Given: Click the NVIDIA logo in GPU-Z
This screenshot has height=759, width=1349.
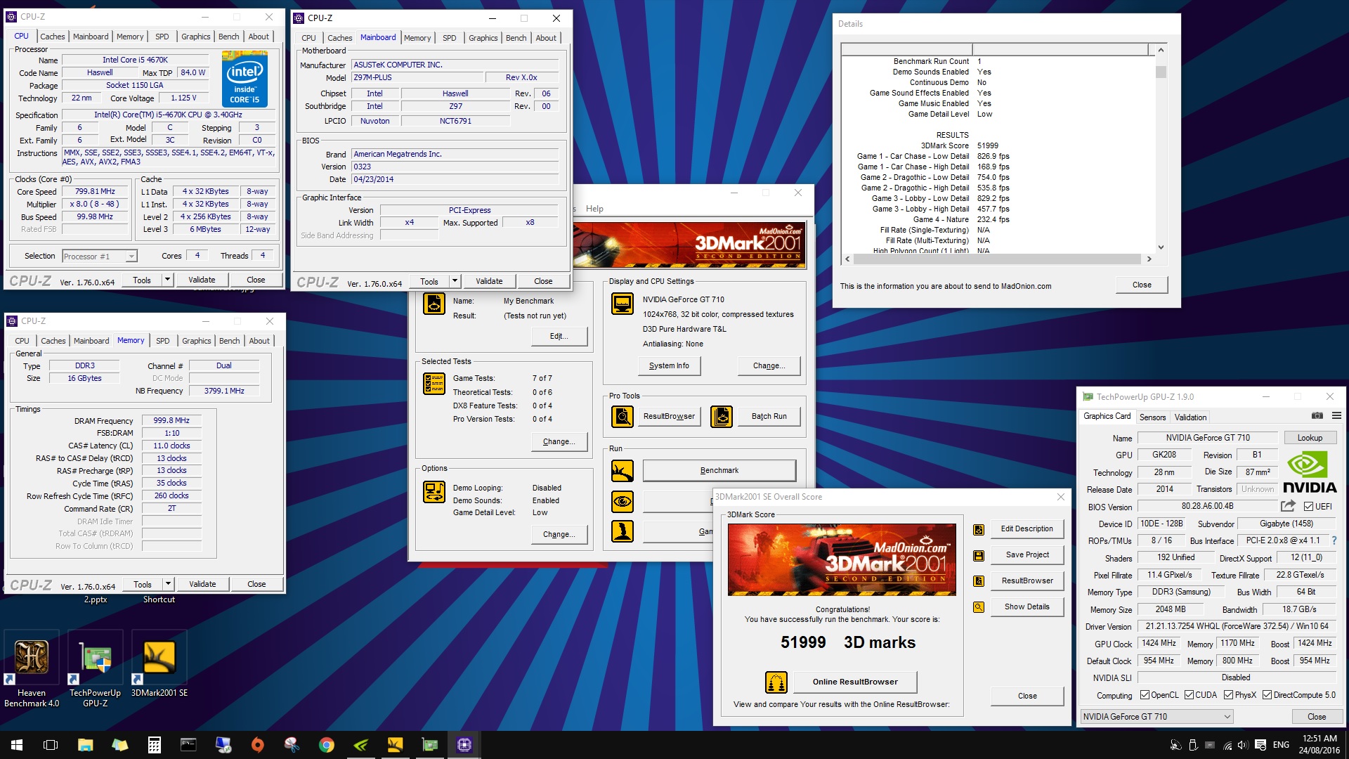Looking at the screenshot, I should pyautogui.click(x=1310, y=472).
